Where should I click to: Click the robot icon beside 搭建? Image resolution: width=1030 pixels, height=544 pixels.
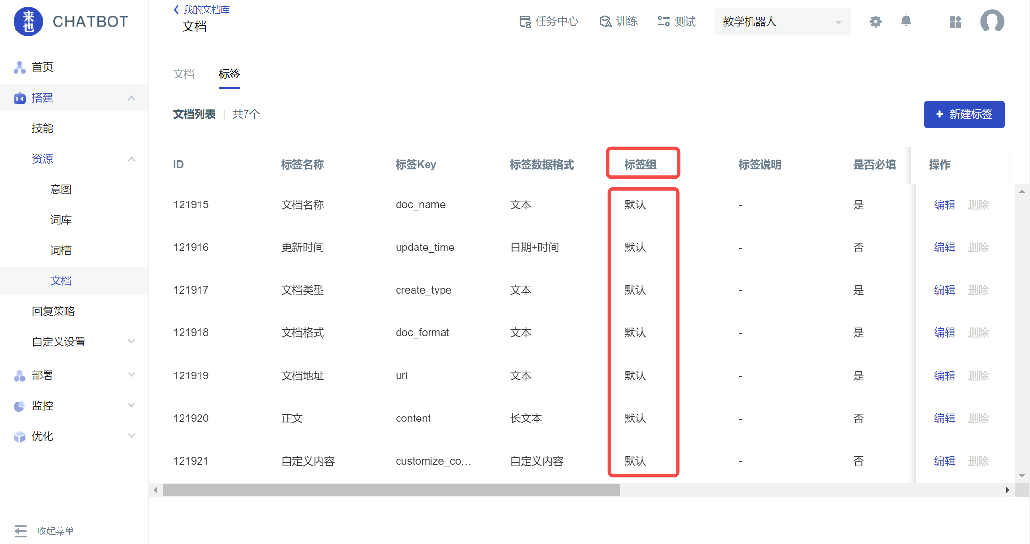point(19,98)
